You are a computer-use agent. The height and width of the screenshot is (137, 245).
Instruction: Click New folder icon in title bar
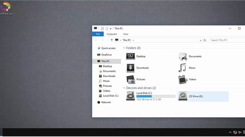tap(107, 29)
